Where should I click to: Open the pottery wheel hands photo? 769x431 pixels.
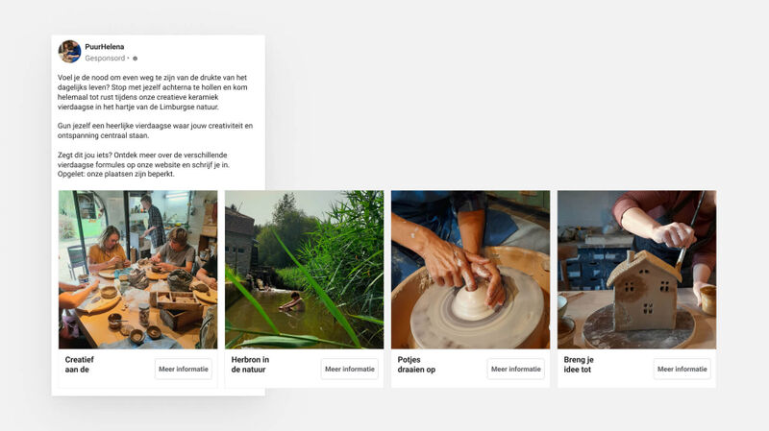470,270
